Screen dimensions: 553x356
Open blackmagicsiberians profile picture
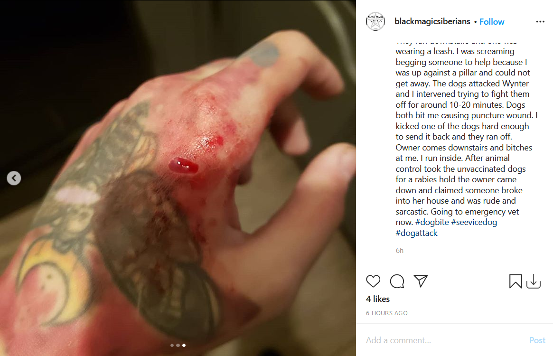tap(375, 21)
